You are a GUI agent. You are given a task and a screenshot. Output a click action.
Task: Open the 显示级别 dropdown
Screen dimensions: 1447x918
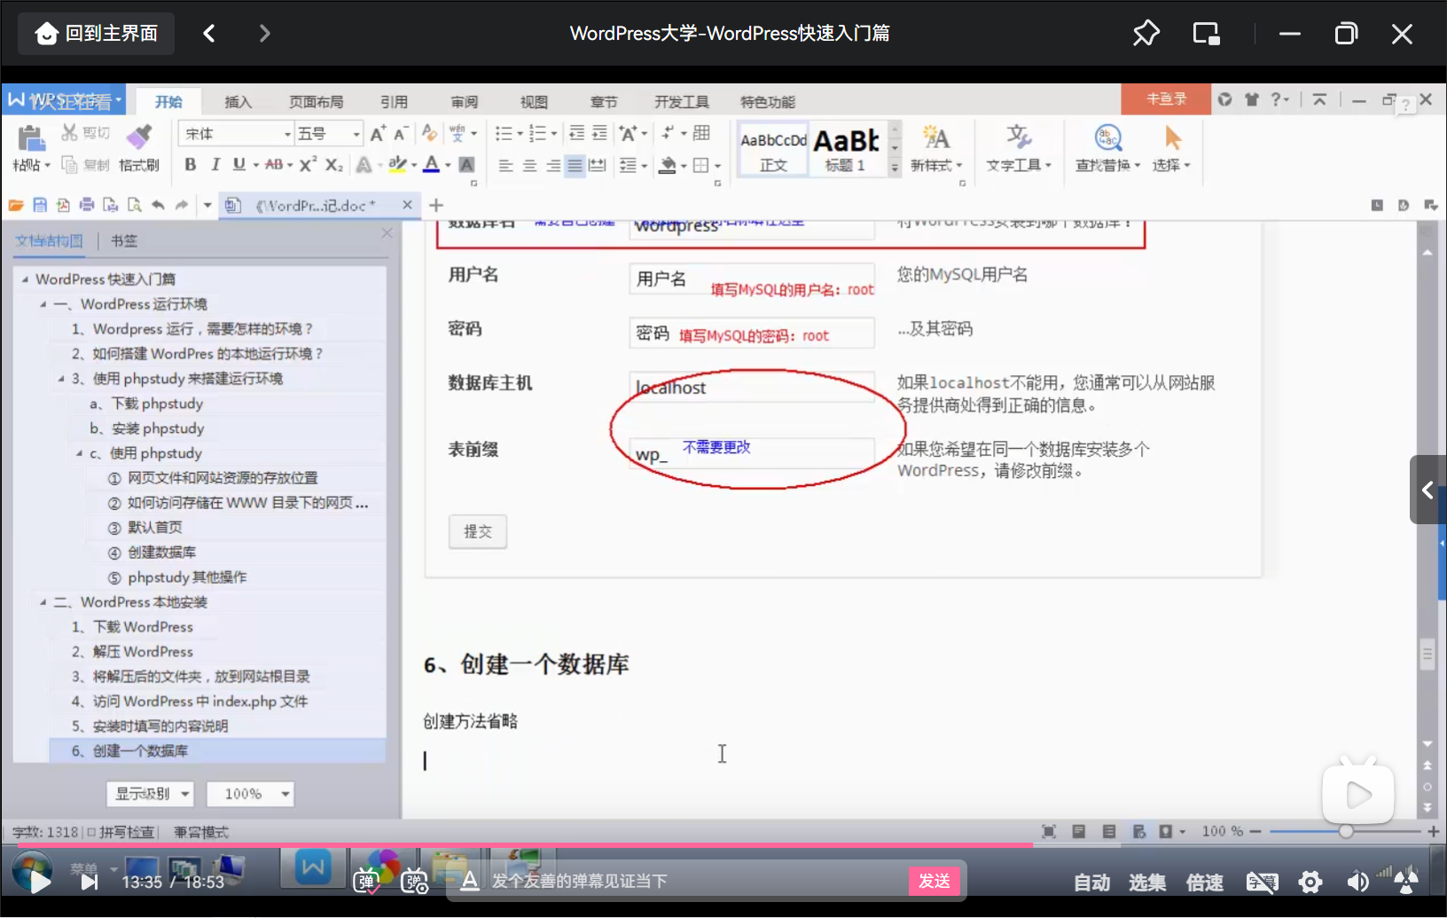151,794
